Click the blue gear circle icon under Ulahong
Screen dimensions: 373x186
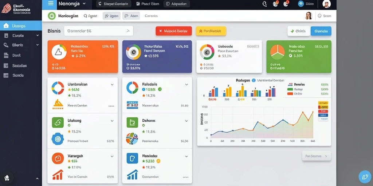(x=58, y=139)
